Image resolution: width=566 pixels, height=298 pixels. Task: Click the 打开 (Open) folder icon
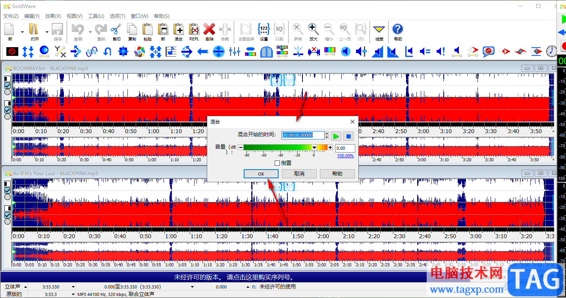[35, 29]
